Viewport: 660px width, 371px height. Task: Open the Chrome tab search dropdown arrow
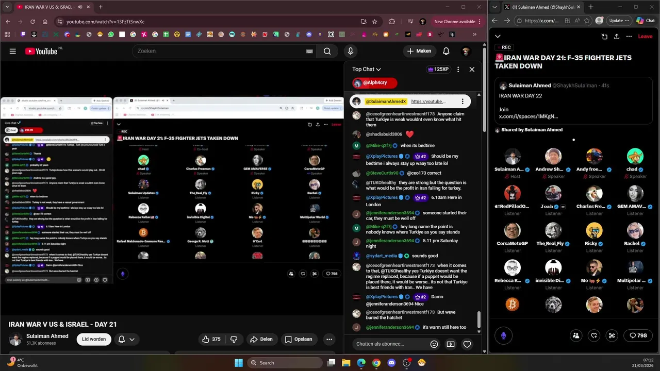click(7, 7)
